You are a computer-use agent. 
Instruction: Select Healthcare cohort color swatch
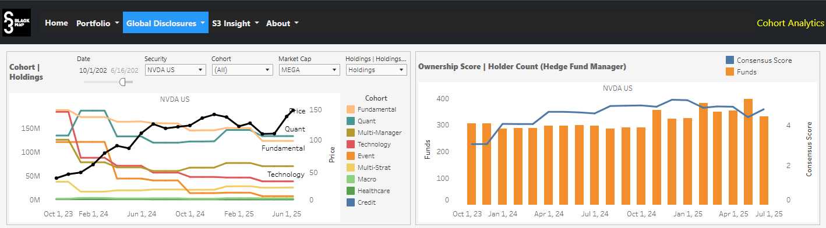click(x=351, y=191)
